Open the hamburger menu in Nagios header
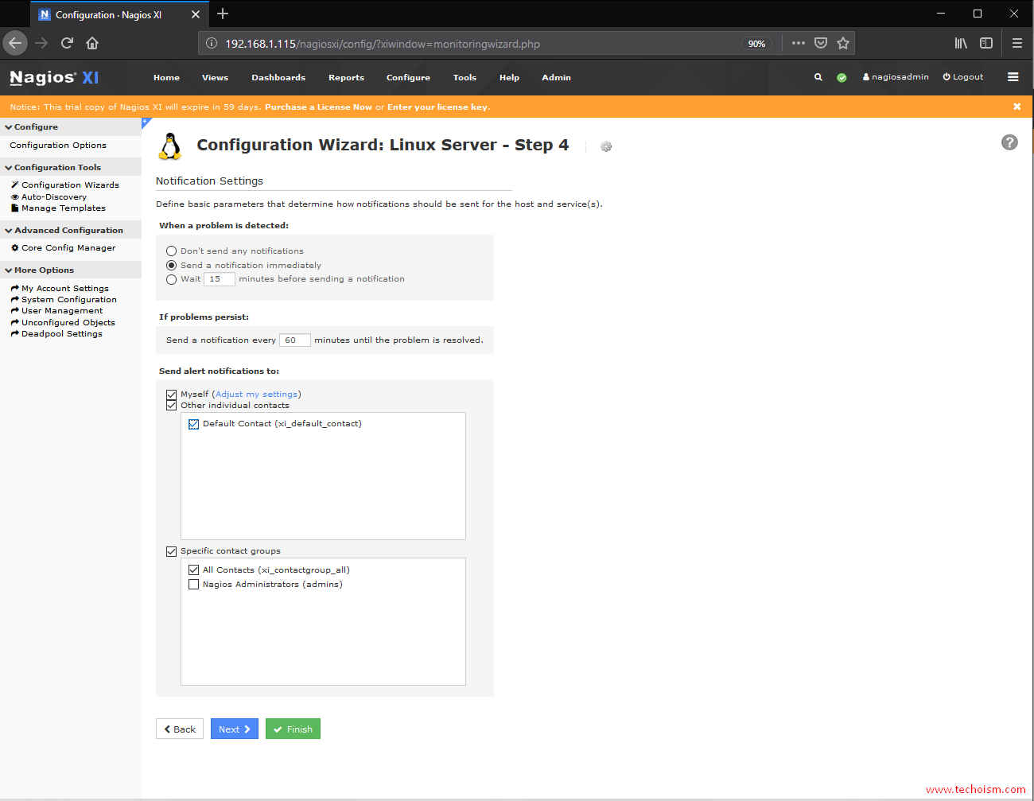 tap(1013, 77)
